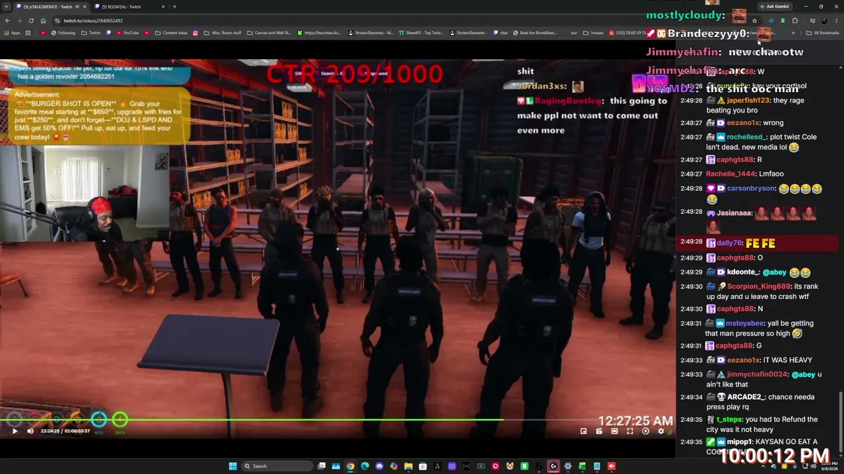
Task: Bookmark this page with the star icon
Action: point(754,20)
